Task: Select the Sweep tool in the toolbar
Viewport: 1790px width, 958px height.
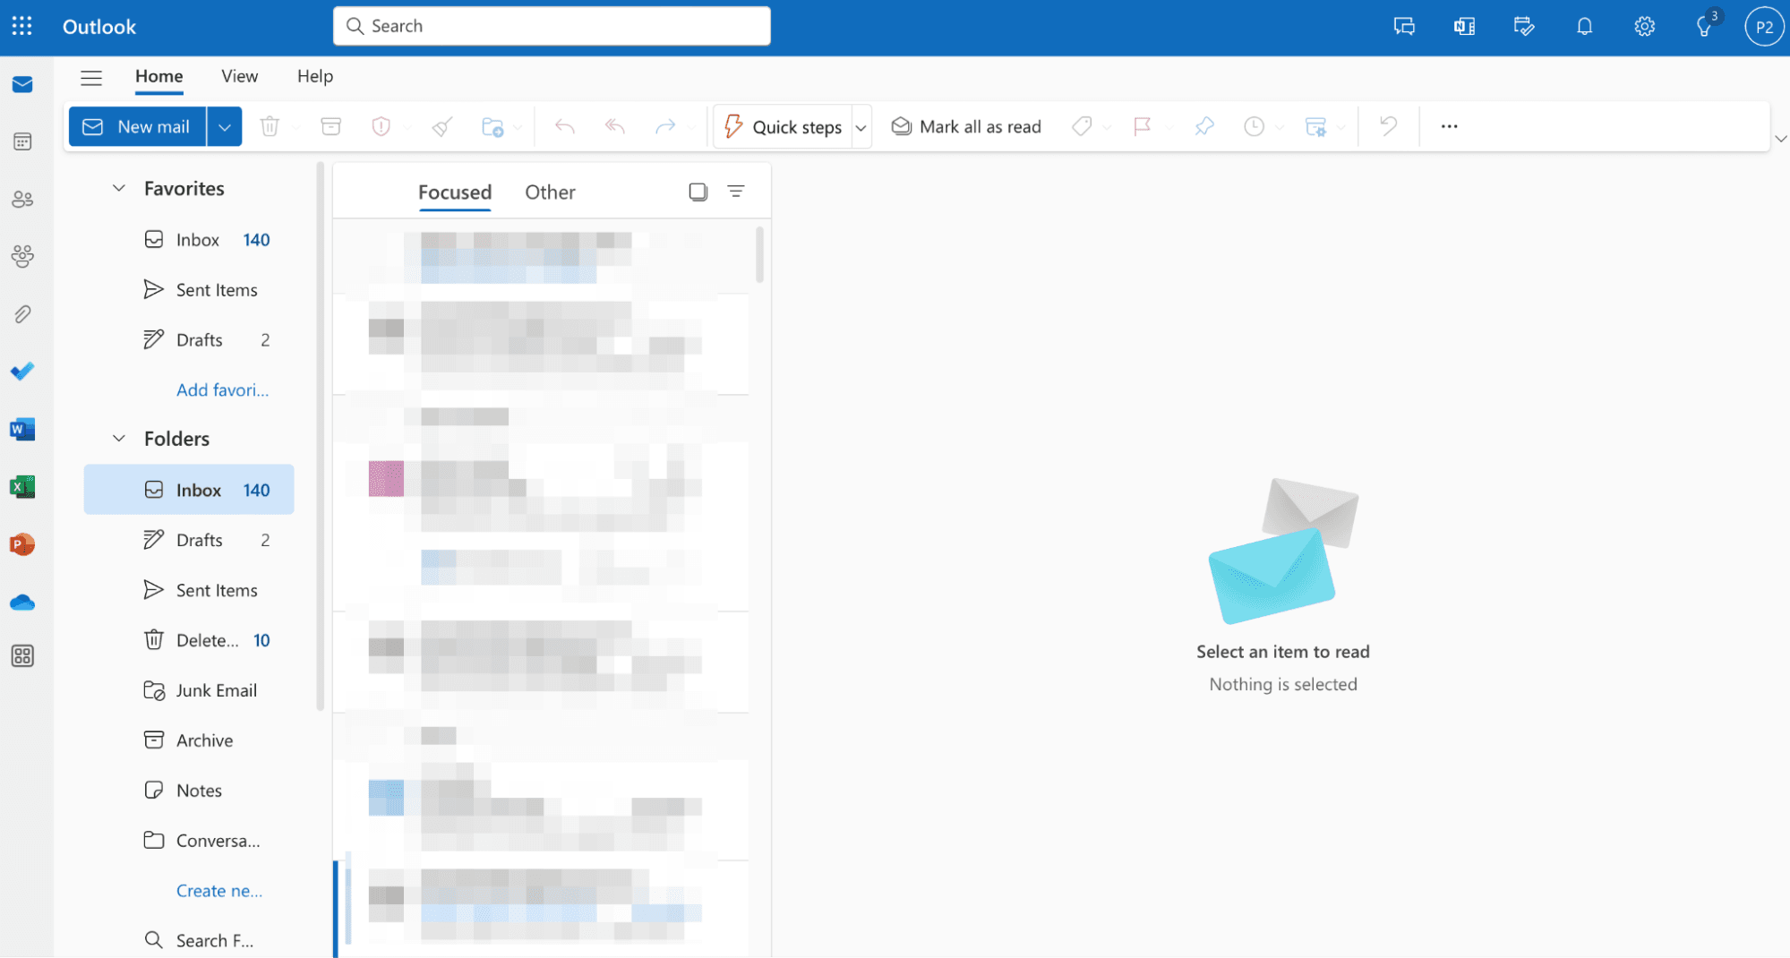Action: point(441,126)
